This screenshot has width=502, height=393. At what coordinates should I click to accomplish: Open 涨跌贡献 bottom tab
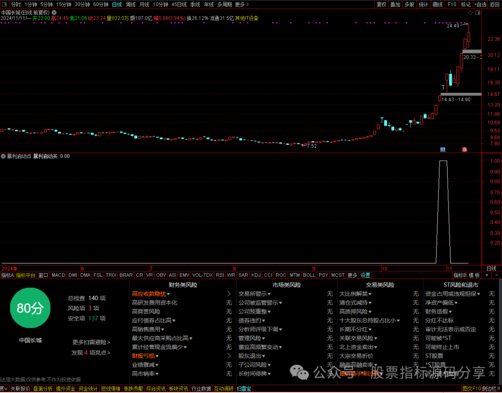coord(133,388)
